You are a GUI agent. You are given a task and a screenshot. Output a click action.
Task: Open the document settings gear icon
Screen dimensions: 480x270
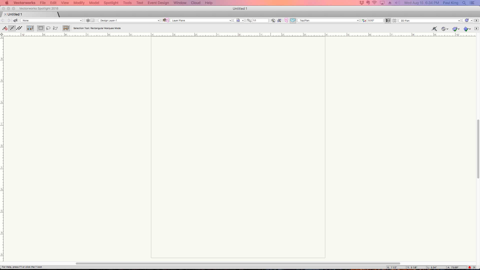(444, 29)
